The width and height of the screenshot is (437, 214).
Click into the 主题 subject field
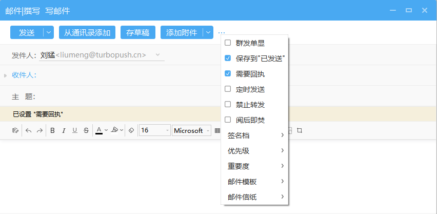coord(128,96)
